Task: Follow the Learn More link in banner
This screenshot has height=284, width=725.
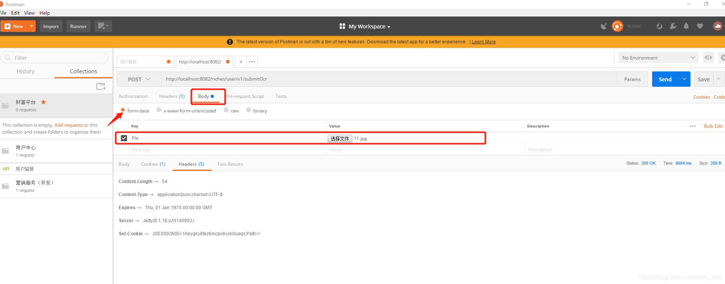Action: coord(484,42)
